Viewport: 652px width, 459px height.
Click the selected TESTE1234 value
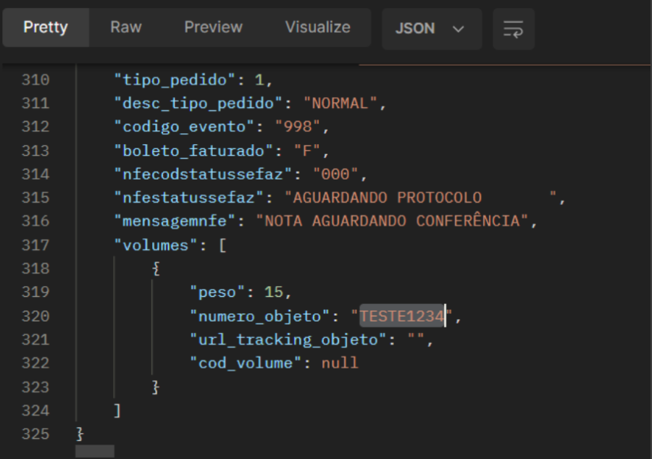point(402,316)
